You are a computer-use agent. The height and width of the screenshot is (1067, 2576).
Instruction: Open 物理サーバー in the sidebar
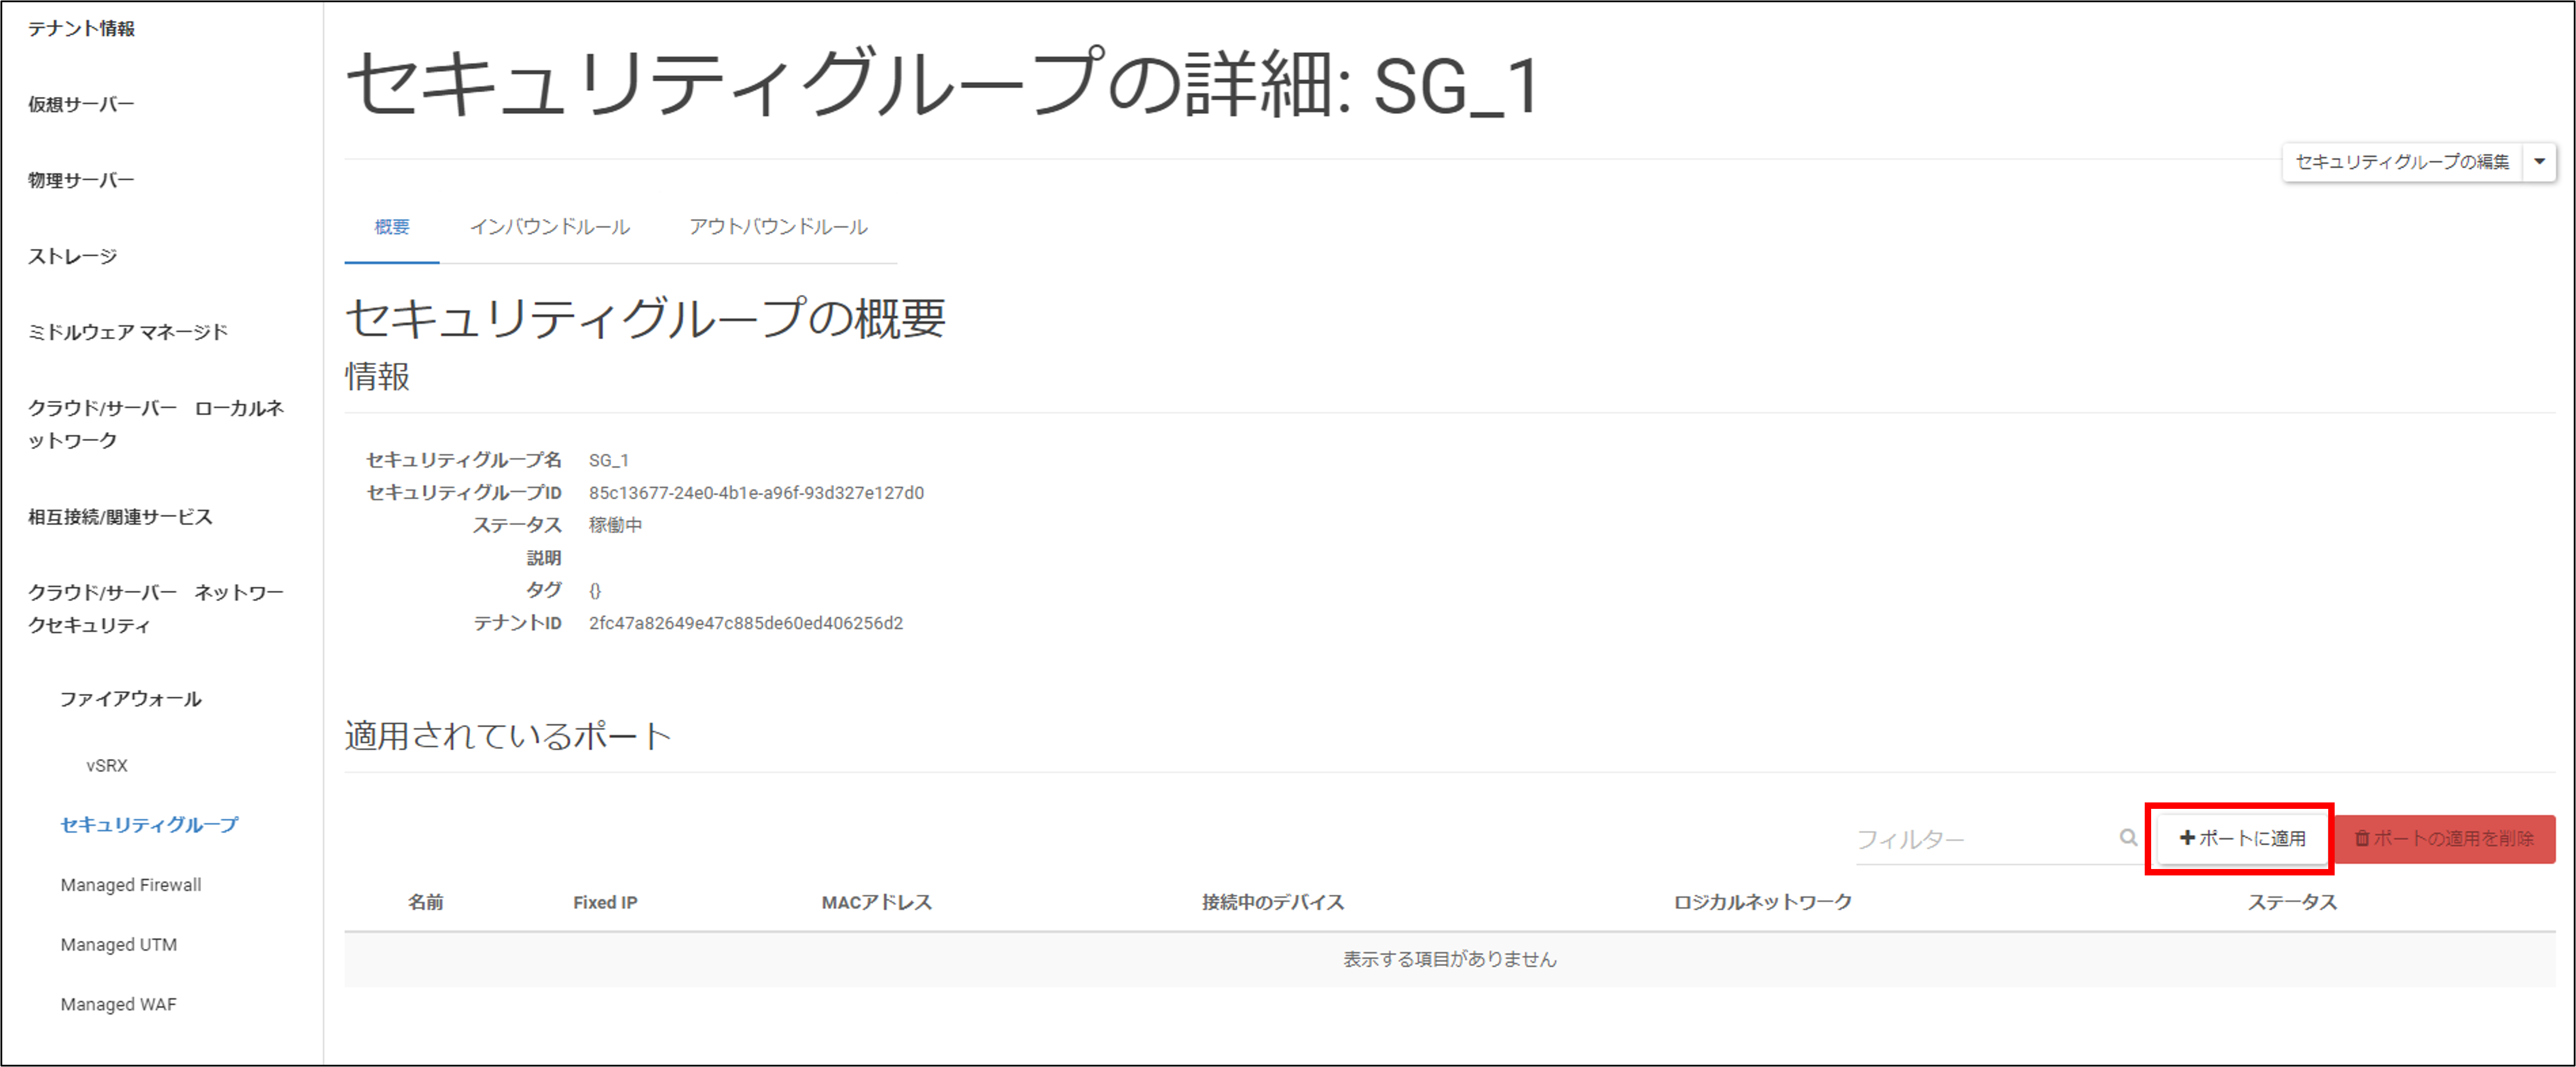(81, 181)
